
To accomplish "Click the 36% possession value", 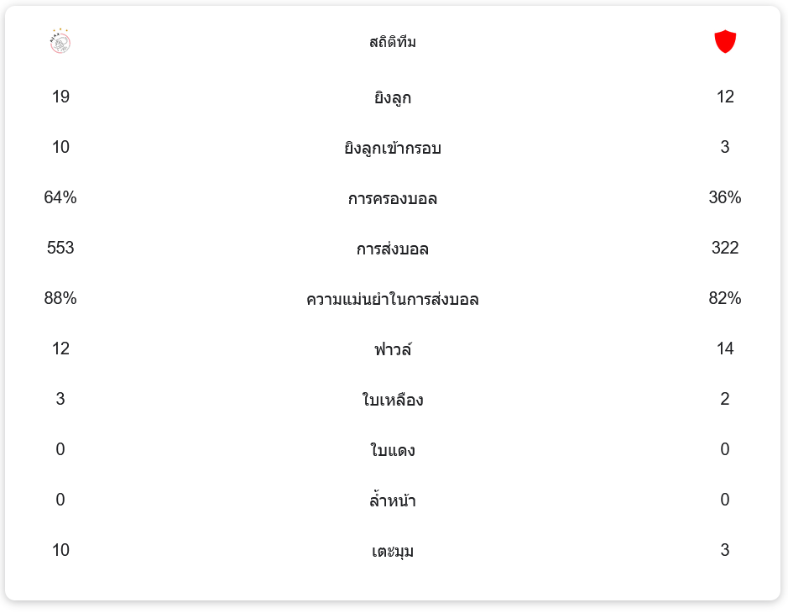I will tap(725, 197).
